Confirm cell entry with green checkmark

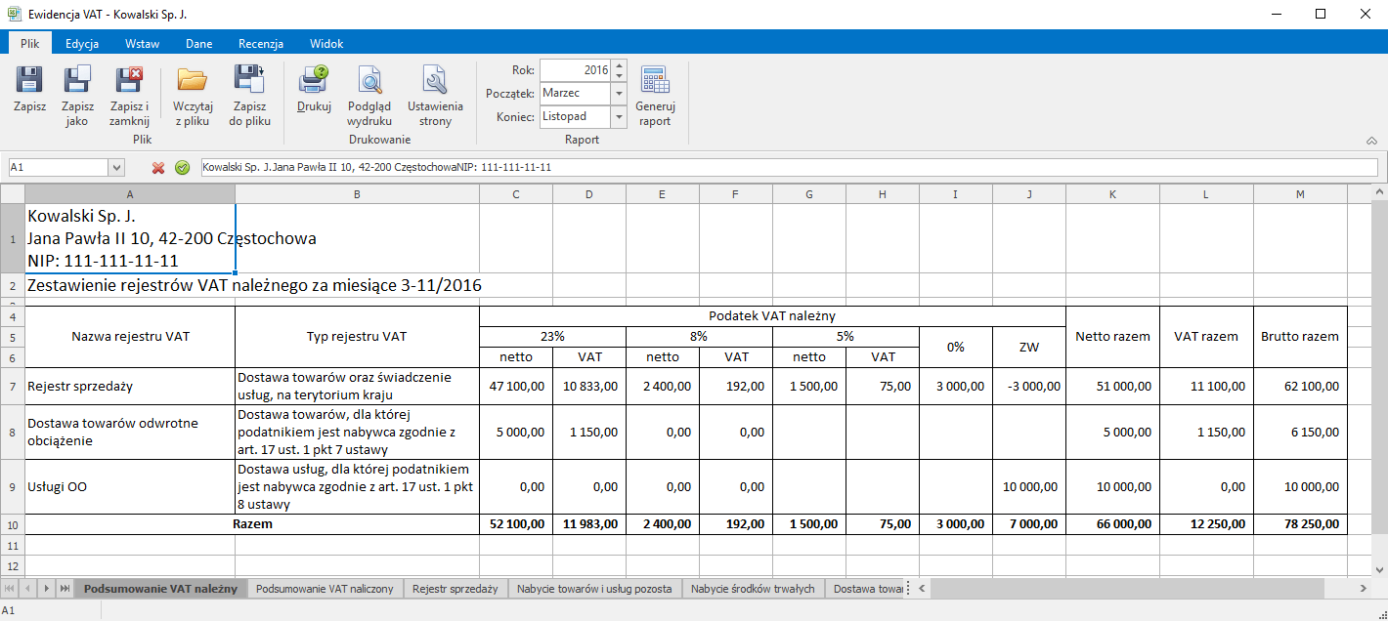pos(182,168)
